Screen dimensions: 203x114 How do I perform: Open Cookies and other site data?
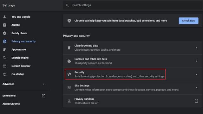[x=91, y=59]
